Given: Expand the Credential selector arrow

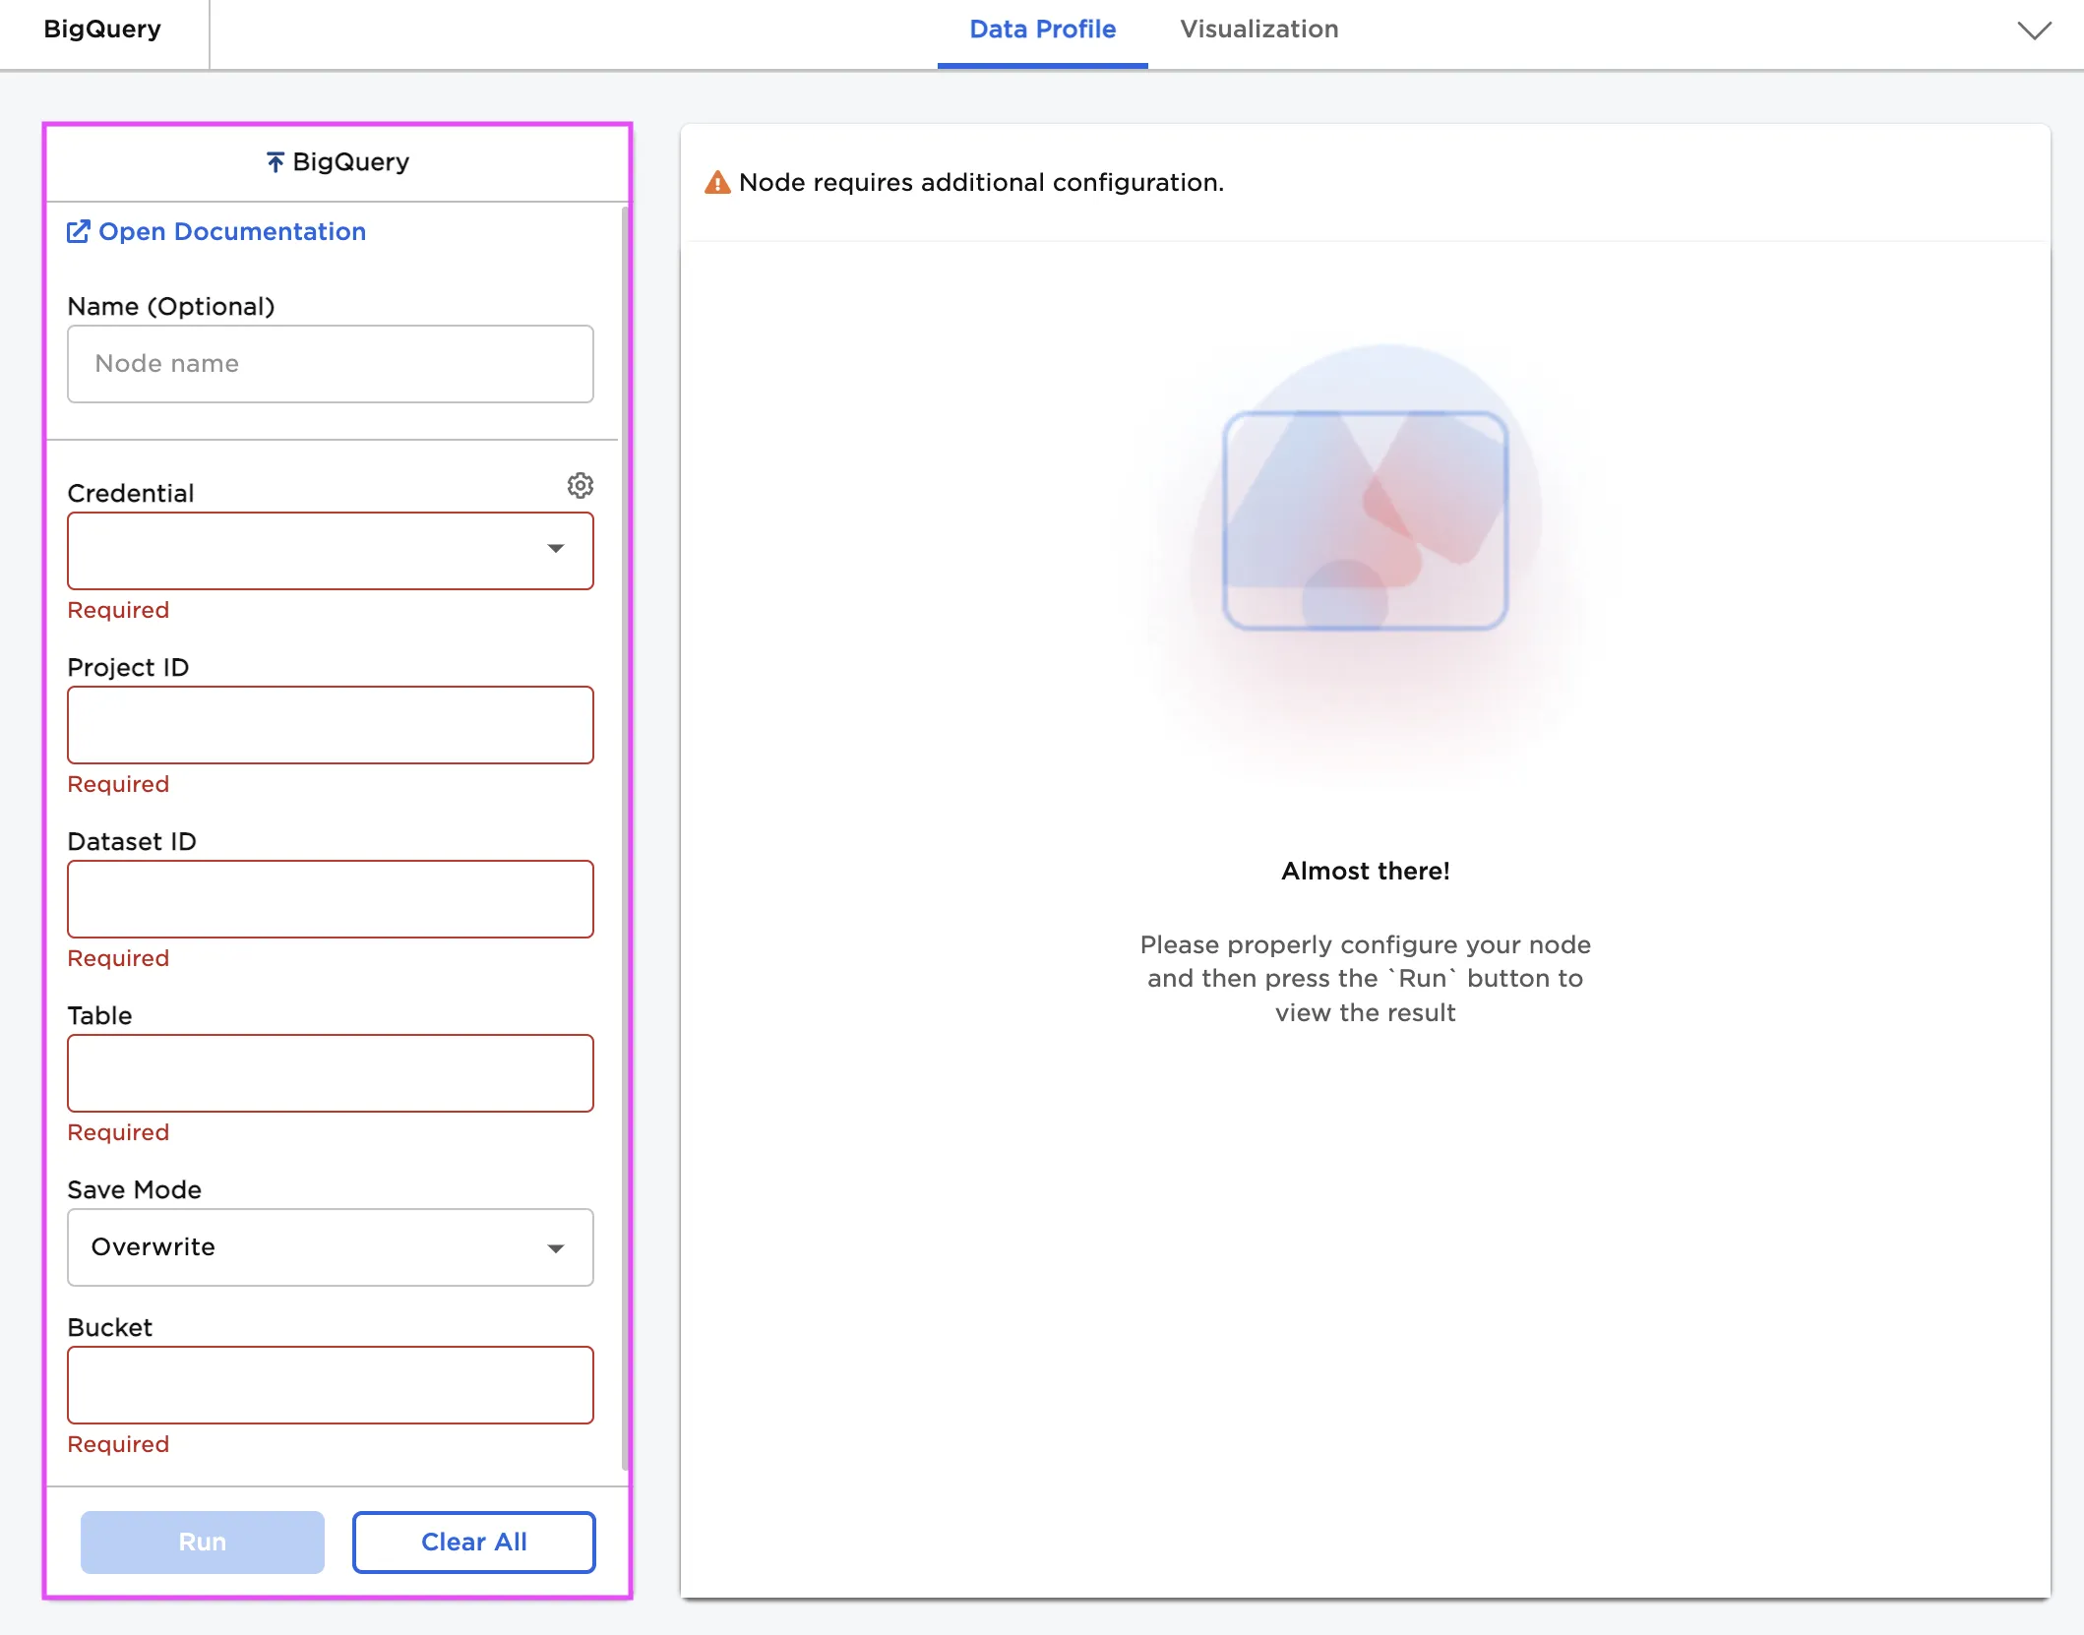Looking at the screenshot, I should click(555, 551).
